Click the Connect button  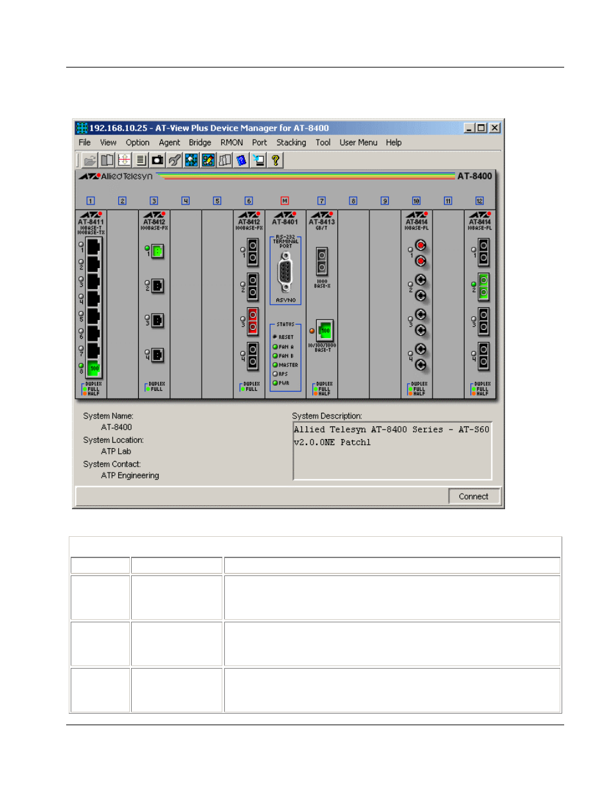[x=474, y=496]
